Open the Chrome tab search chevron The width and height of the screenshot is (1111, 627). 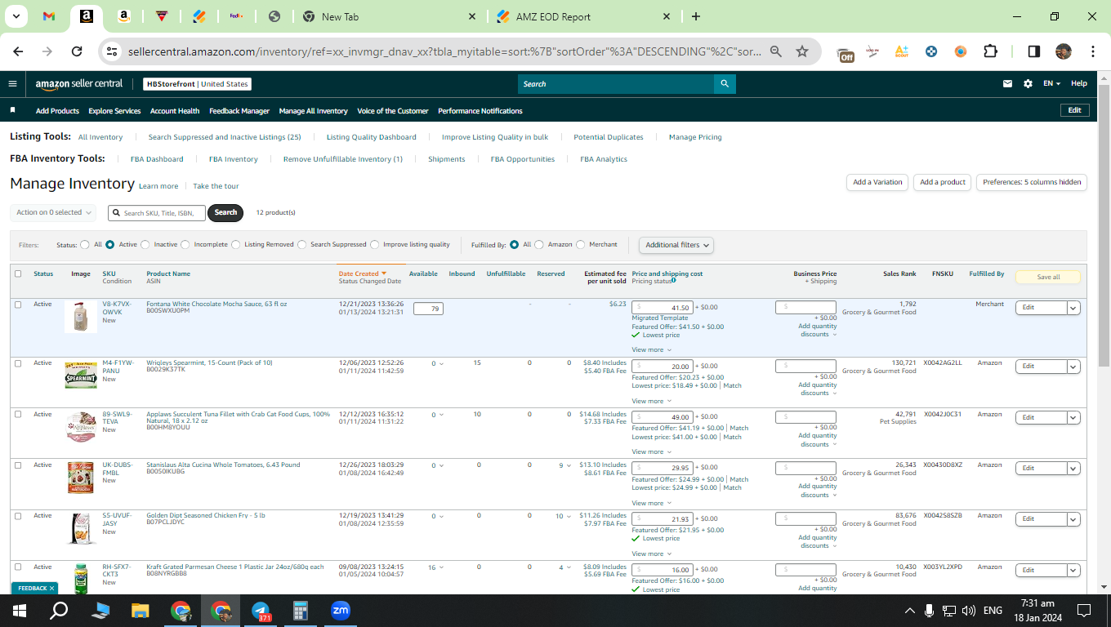point(17,16)
